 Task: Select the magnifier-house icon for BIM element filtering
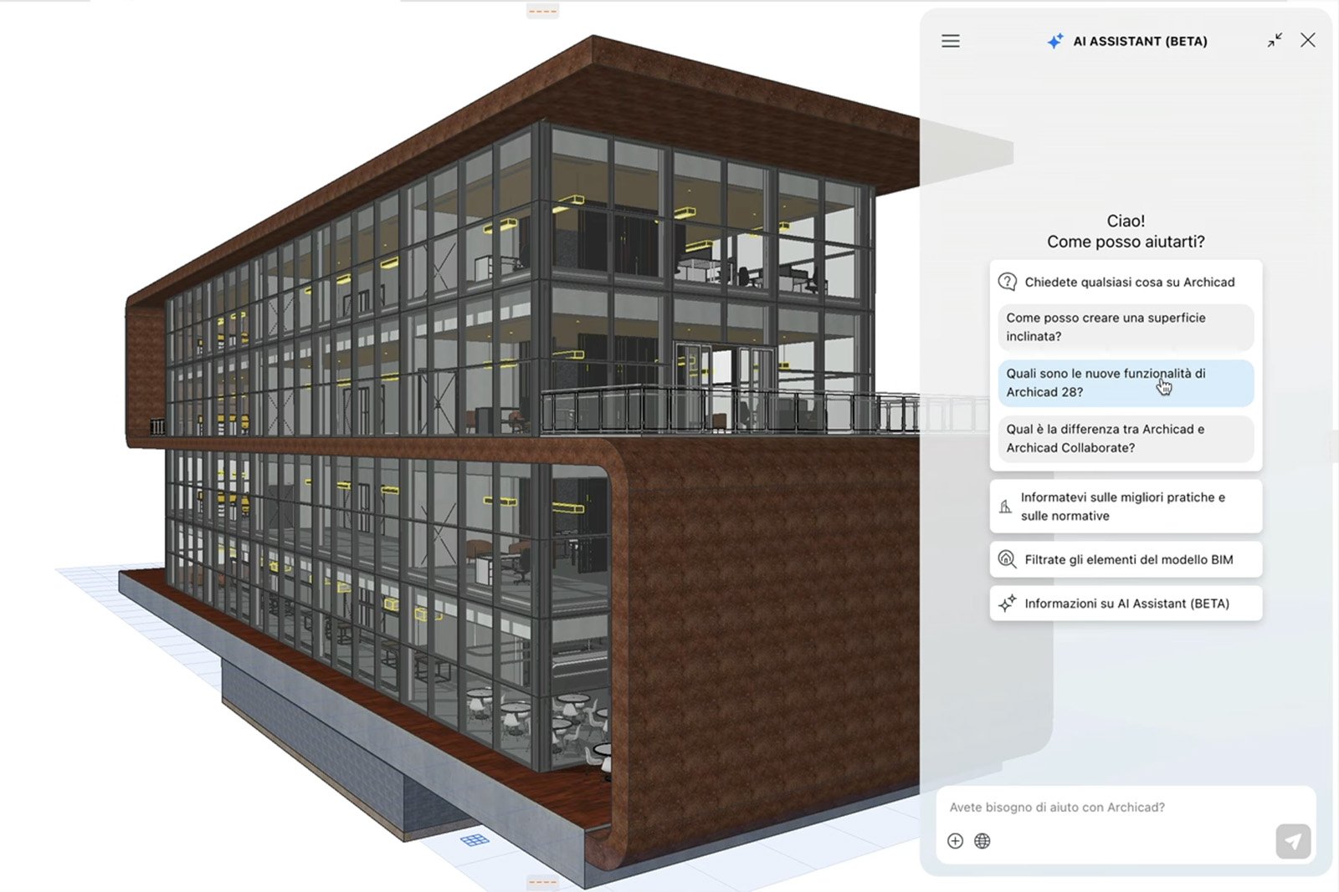[x=1007, y=559]
